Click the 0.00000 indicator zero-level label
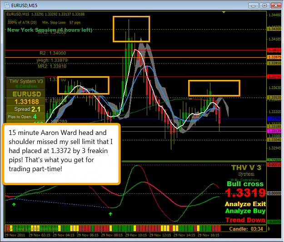 (274, 193)
